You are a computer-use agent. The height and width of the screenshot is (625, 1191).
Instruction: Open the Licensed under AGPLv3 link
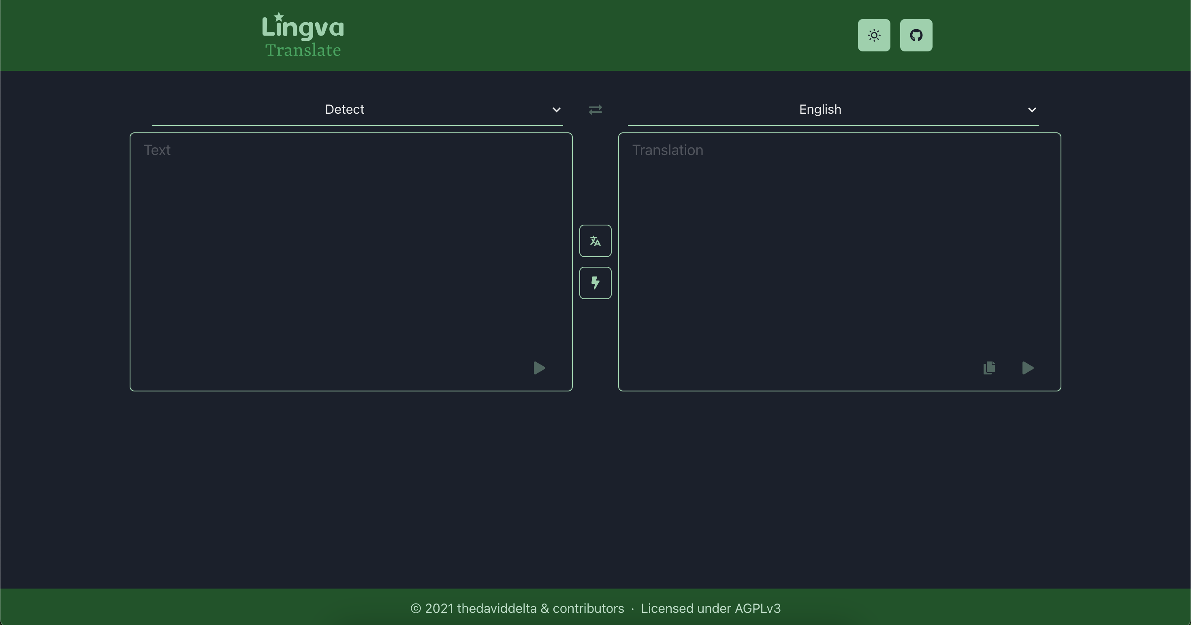[711, 608]
